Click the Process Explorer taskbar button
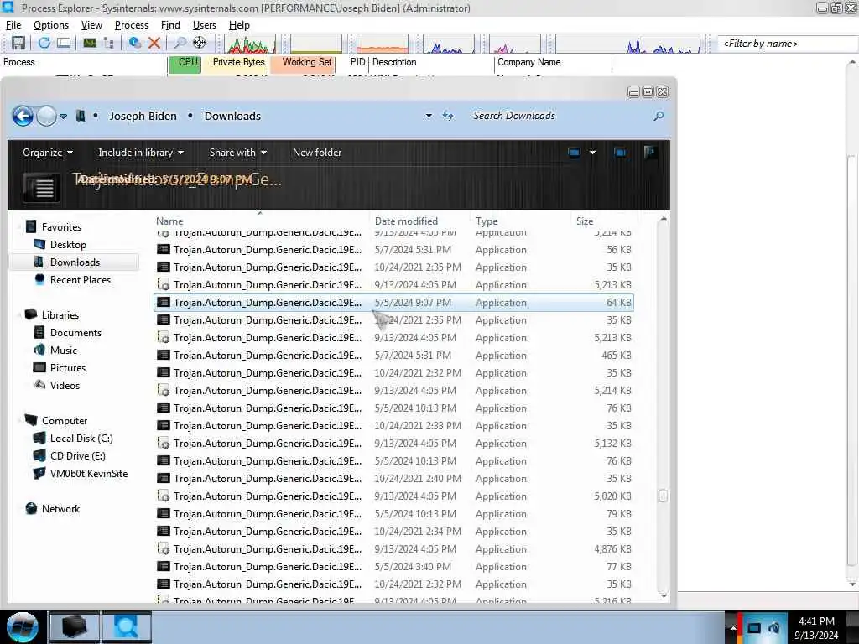The width and height of the screenshot is (859, 644). (127, 627)
